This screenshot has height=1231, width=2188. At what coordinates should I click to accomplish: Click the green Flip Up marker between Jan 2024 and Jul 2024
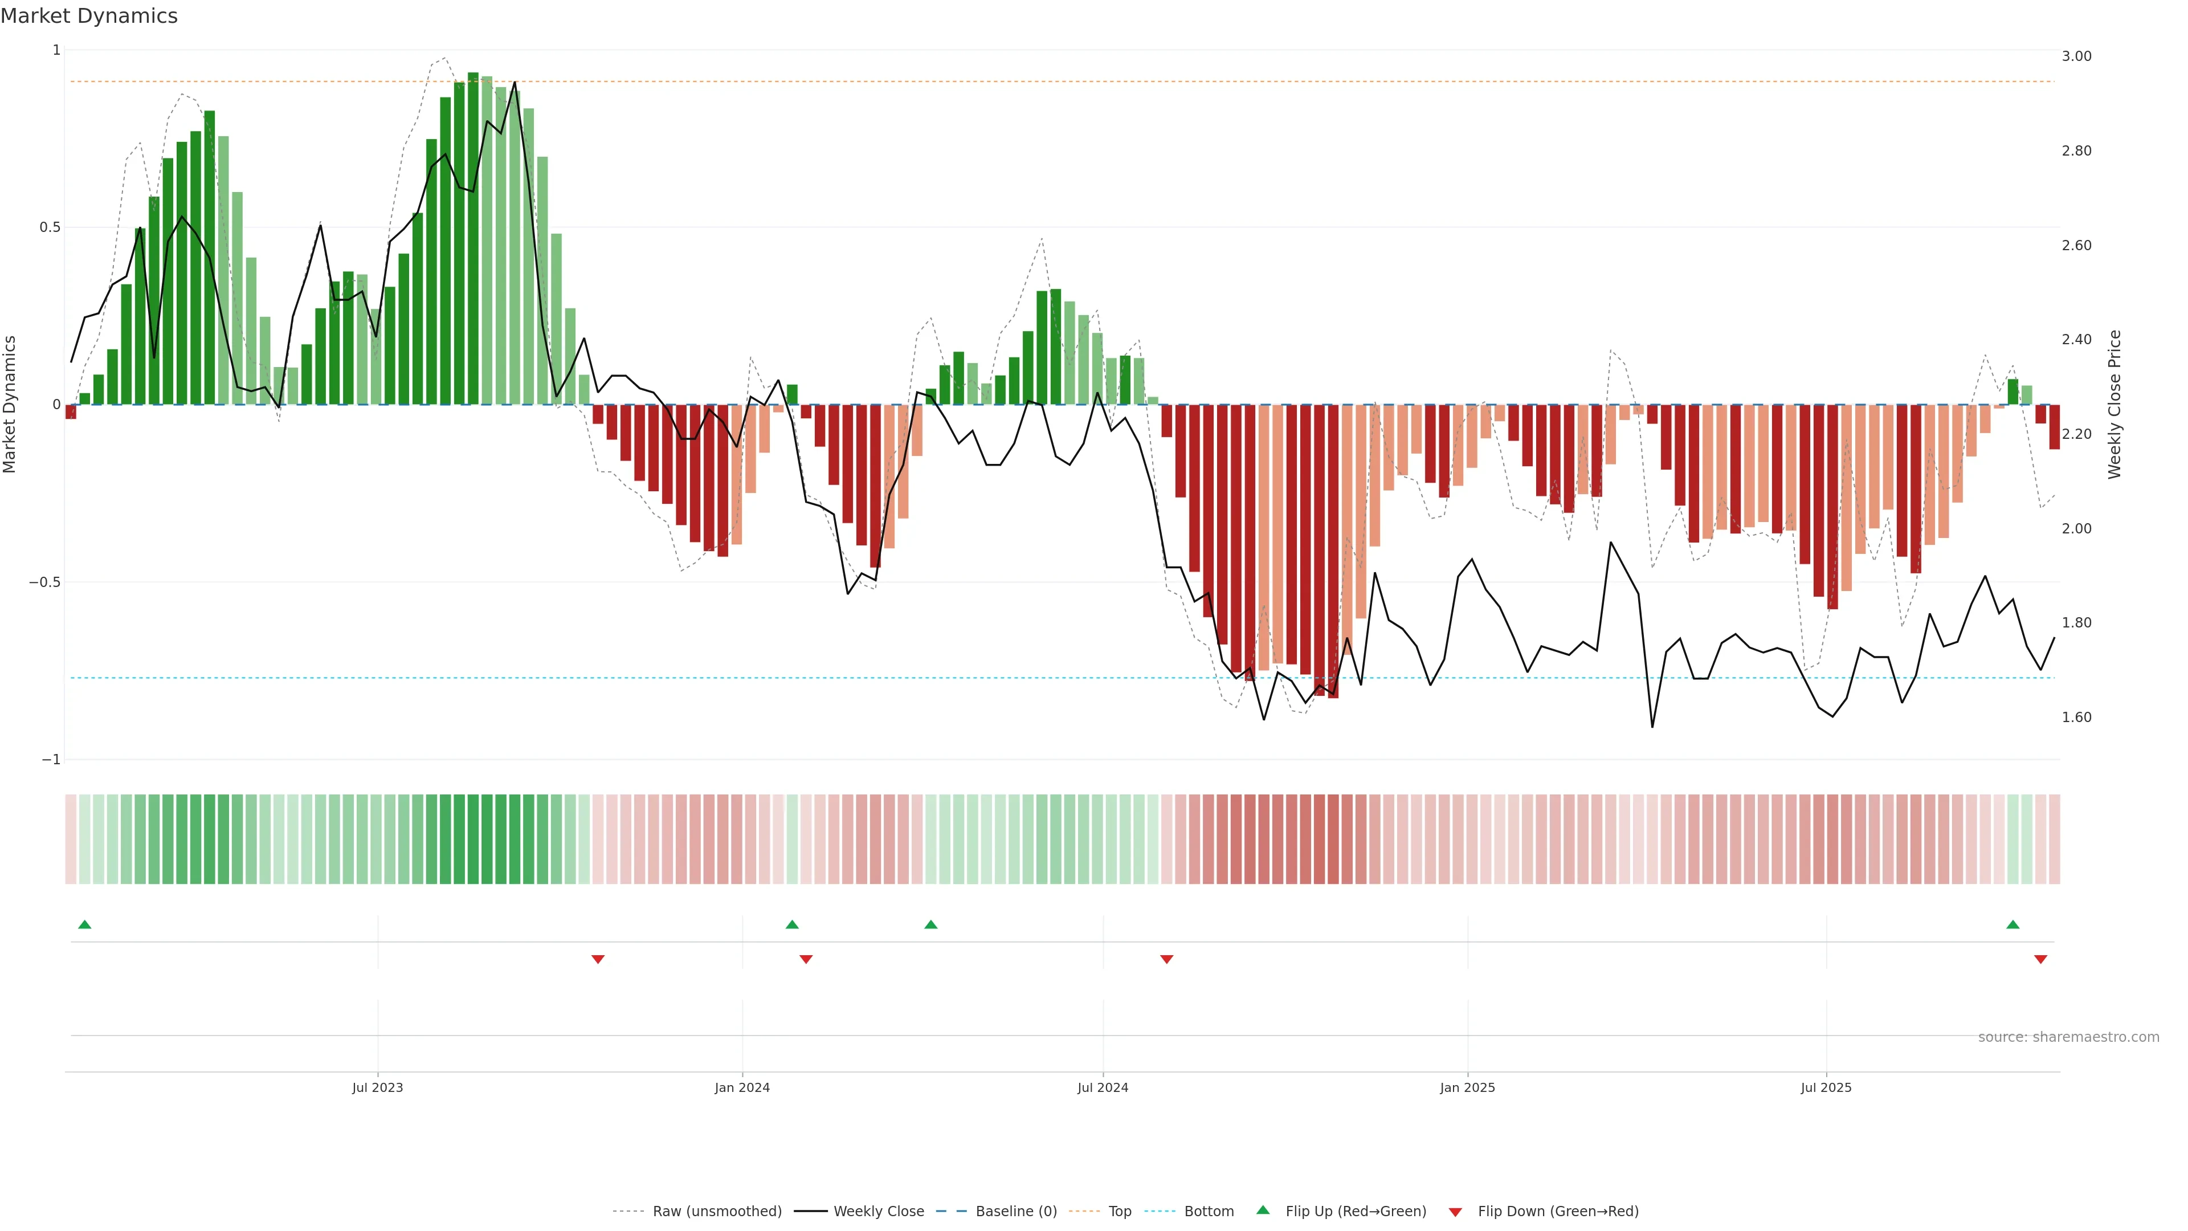click(x=931, y=924)
